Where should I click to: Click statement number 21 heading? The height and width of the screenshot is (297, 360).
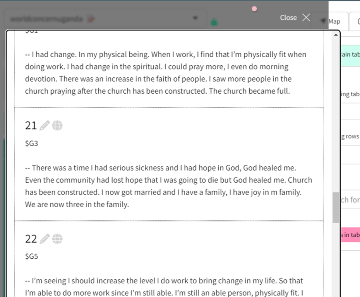click(31, 126)
